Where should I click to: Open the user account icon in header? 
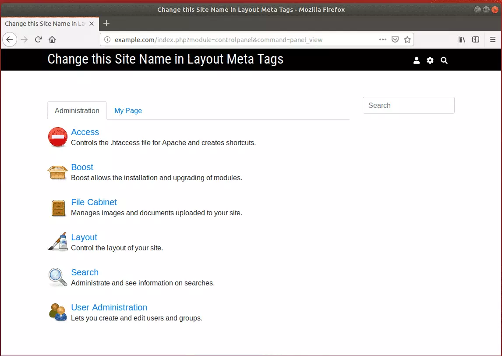point(417,60)
